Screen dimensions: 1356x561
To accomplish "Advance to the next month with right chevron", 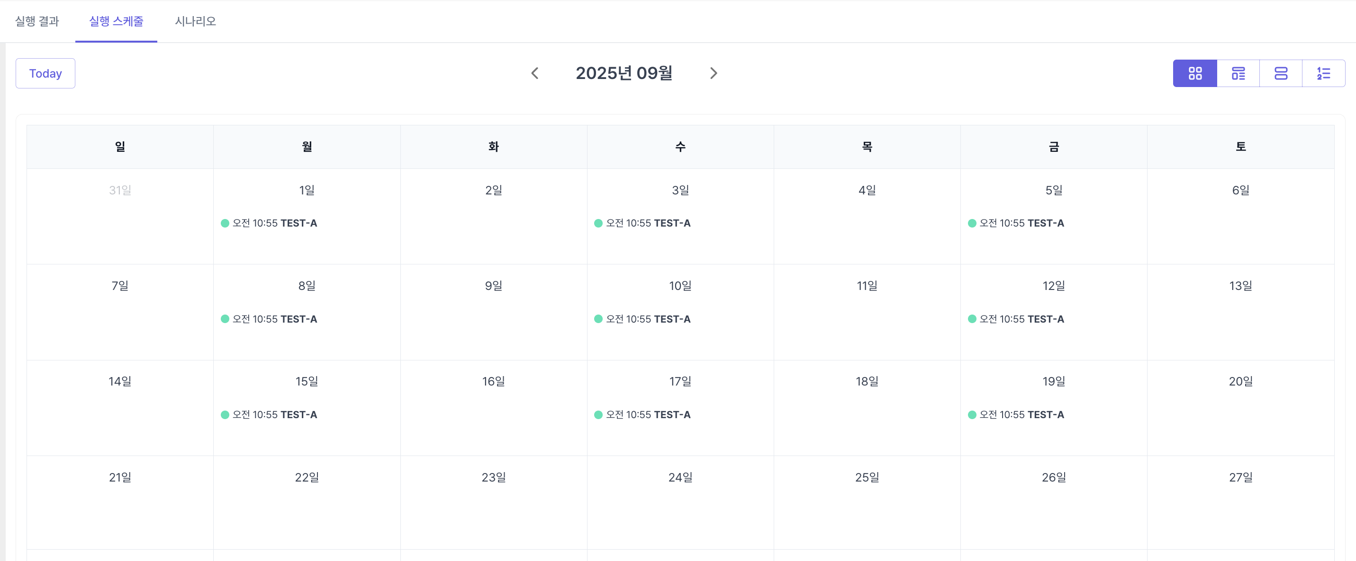I will click(x=713, y=73).
